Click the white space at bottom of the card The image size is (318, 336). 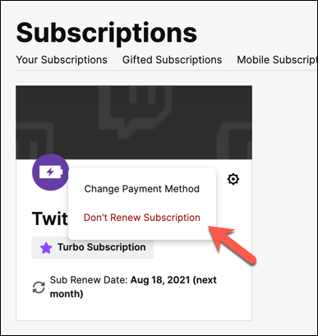click(134, 311)
